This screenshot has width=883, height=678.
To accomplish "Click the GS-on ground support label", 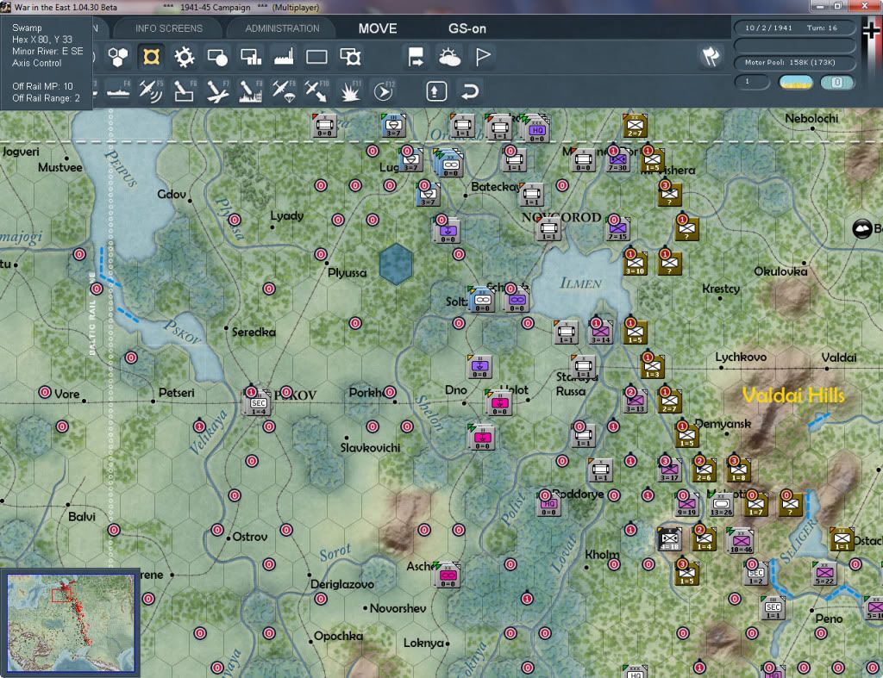I will coord(467,28).
